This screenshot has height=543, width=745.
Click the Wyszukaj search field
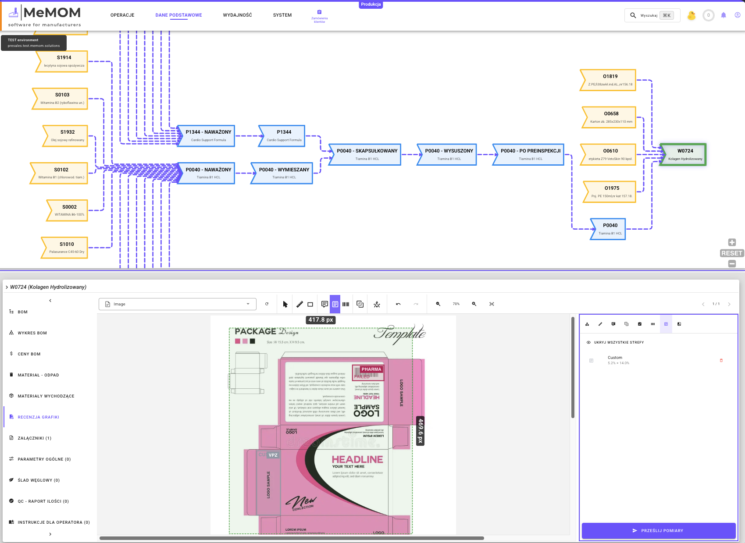[x=652, y=15]
